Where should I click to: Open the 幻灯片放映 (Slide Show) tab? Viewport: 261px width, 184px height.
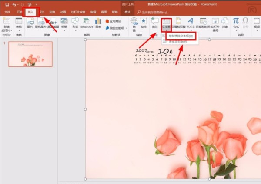pos(78,12)
